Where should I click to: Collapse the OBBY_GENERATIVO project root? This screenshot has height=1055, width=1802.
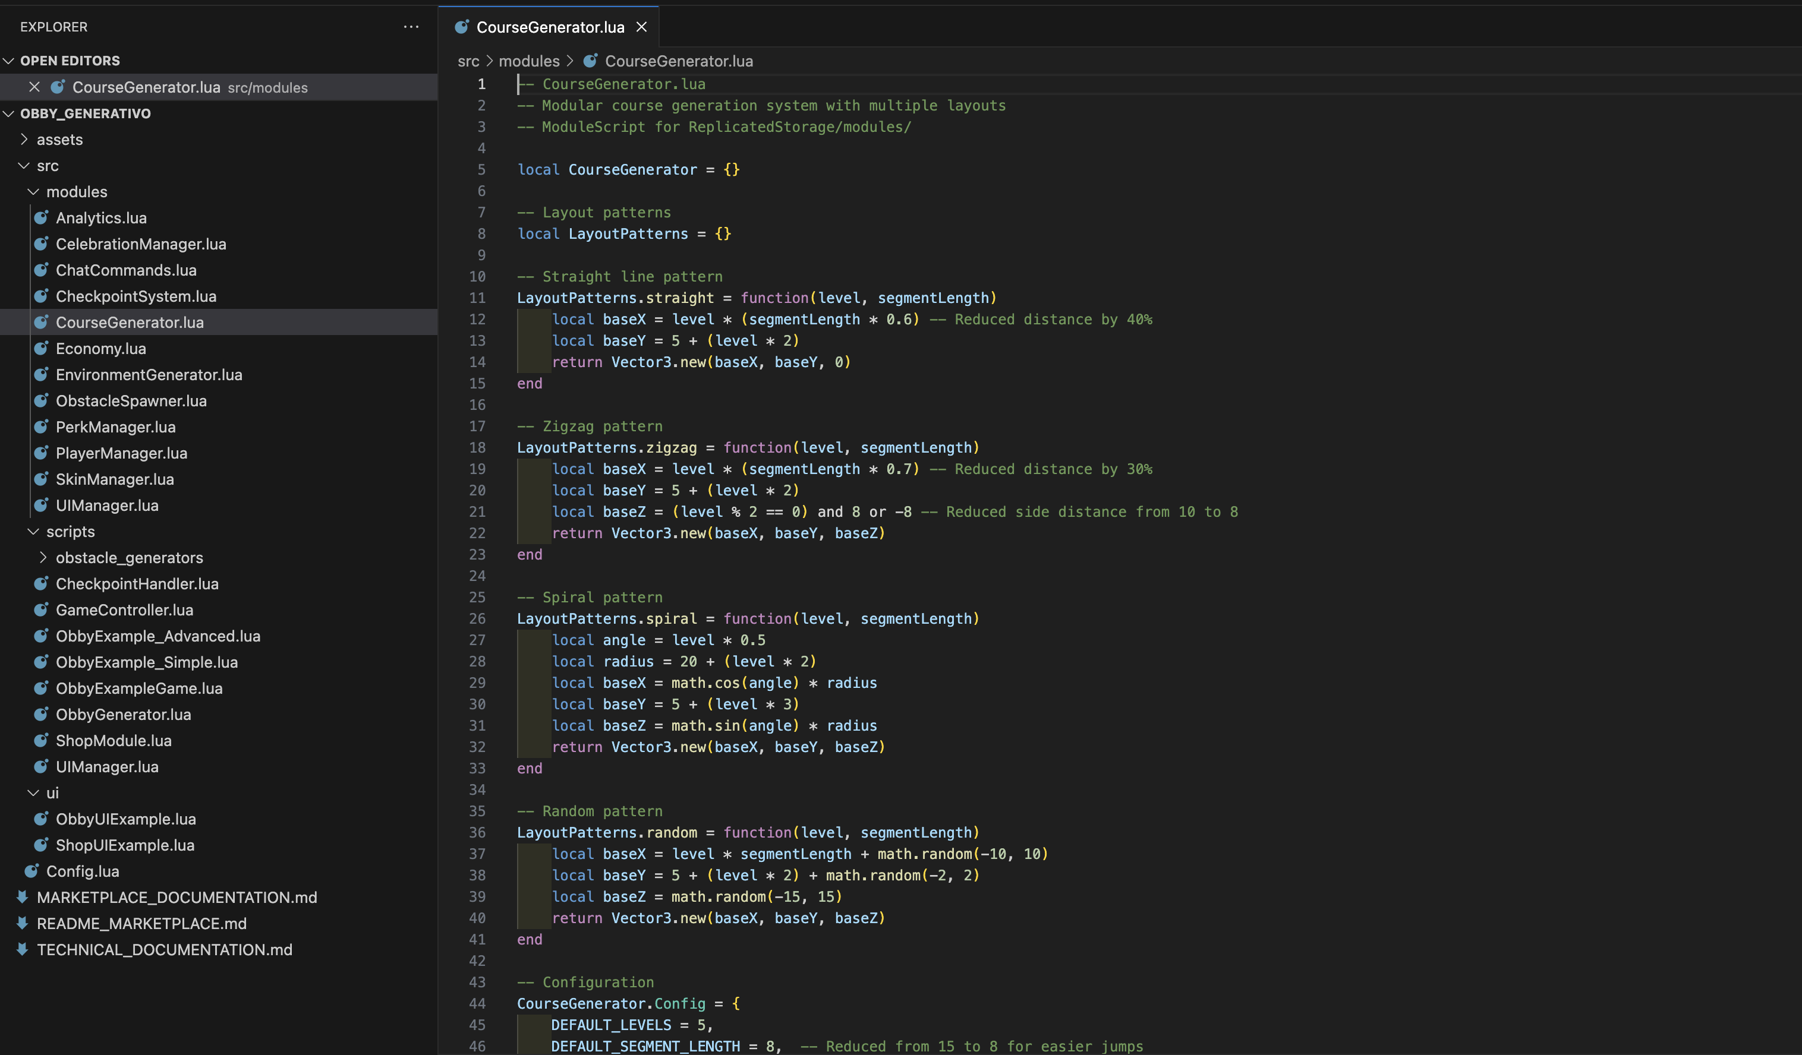10,113
